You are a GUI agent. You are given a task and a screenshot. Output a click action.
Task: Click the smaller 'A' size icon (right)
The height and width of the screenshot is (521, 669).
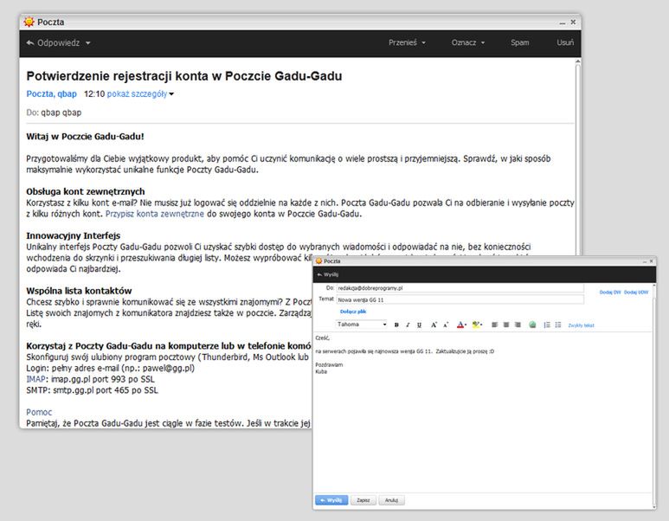(446, 325)
